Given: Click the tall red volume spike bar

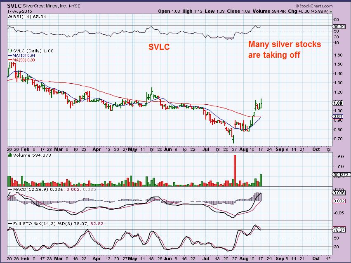Looking at the screenshot, I should (235, 171).
